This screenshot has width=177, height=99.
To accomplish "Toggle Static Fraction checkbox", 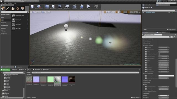I will 146,50.
